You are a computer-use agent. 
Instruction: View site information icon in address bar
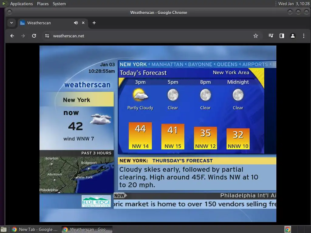[x=47, y=36]
